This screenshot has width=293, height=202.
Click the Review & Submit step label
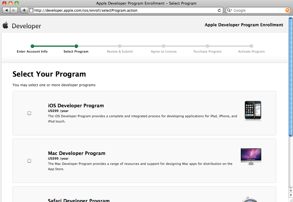pos(120,51)
